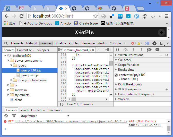Switch to the Network panel tab
Image resolution: width=173 pixels, height=137 pixels.
click(x=32, y=43)
